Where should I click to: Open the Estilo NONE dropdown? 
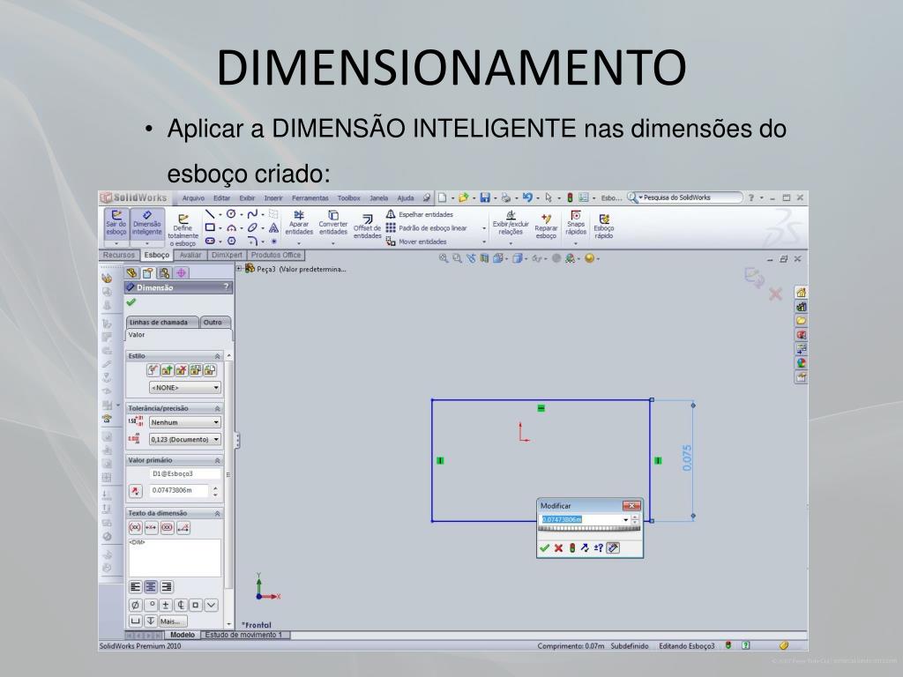[185, 388]
